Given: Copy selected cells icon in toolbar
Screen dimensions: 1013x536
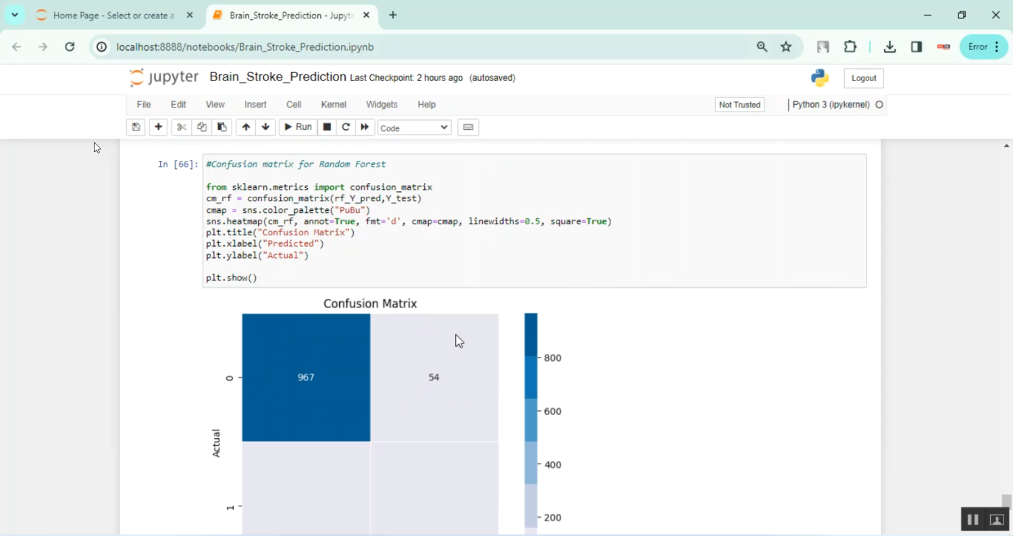Looking at the screenshot, I should coord(201,127).
